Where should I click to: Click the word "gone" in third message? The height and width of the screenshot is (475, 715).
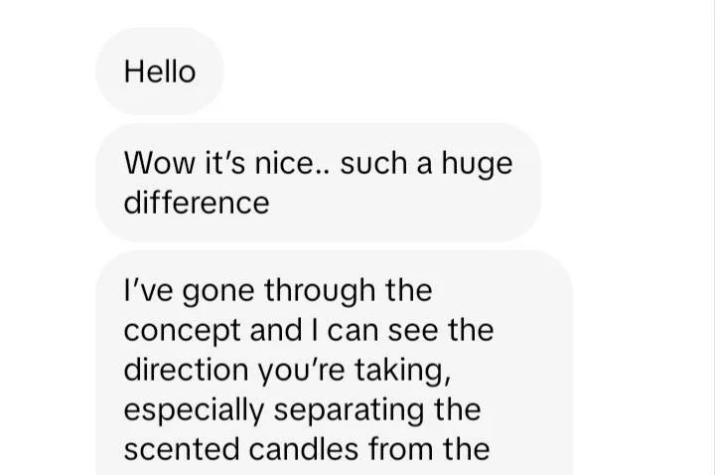(x=217, y=292)
